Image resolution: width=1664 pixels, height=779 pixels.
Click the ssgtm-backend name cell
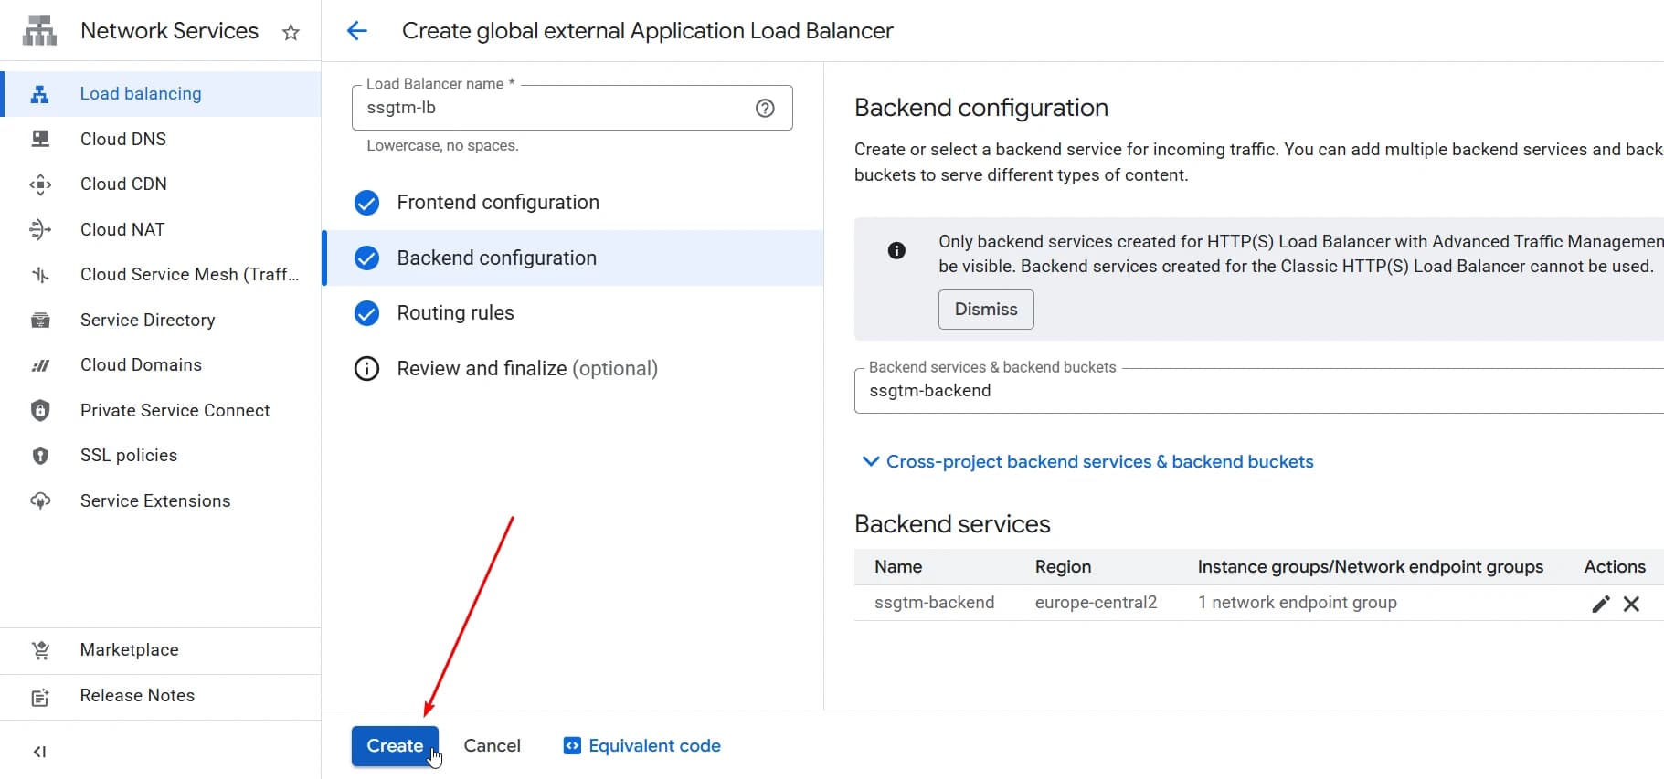(x=934, y=603)
